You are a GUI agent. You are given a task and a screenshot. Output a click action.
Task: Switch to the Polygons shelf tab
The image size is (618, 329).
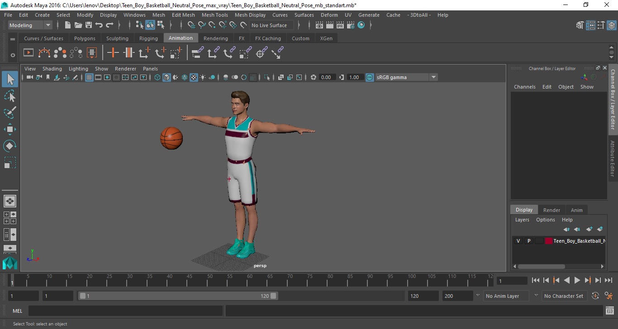[85, 38]
